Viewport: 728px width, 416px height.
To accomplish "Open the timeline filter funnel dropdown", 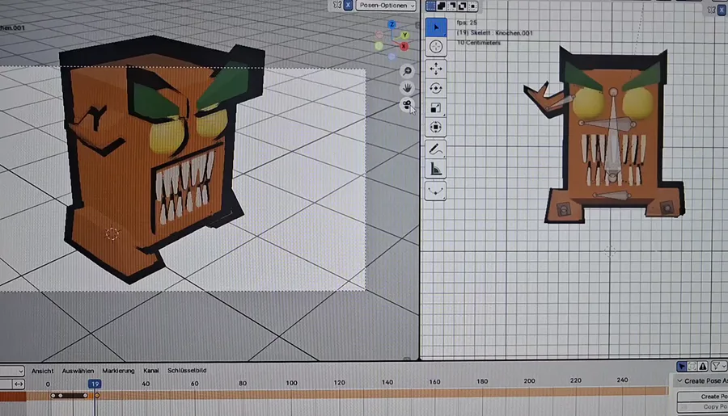I will coord(719,367).
